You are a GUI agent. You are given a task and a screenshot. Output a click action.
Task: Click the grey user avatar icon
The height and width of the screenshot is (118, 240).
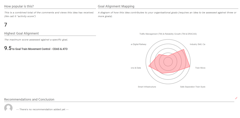pos(9,108)
